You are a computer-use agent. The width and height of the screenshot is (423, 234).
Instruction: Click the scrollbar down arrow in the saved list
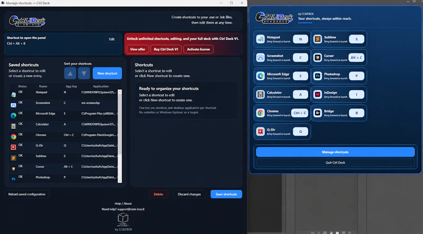pyautogui.click(x=120, y=181)
